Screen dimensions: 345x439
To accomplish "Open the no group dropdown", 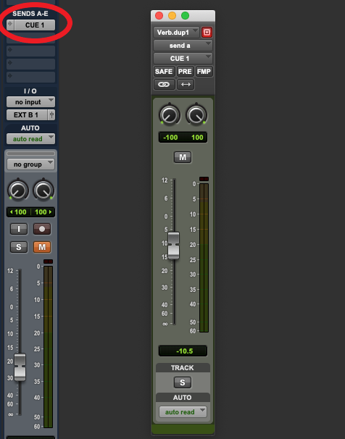I will 30,164.
